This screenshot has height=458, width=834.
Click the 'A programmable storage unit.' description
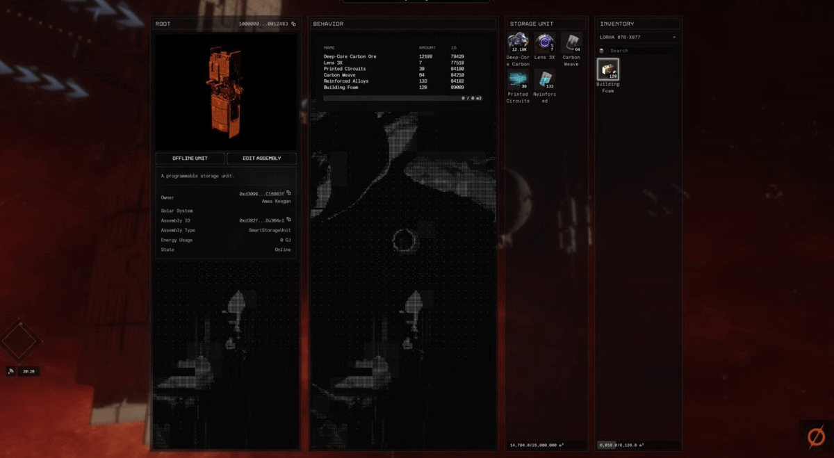(197, 176)
